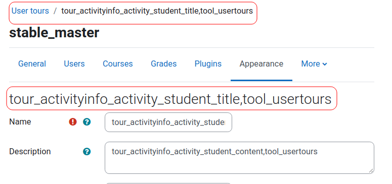
Task: Select the Grades tab
Action: 164,64
